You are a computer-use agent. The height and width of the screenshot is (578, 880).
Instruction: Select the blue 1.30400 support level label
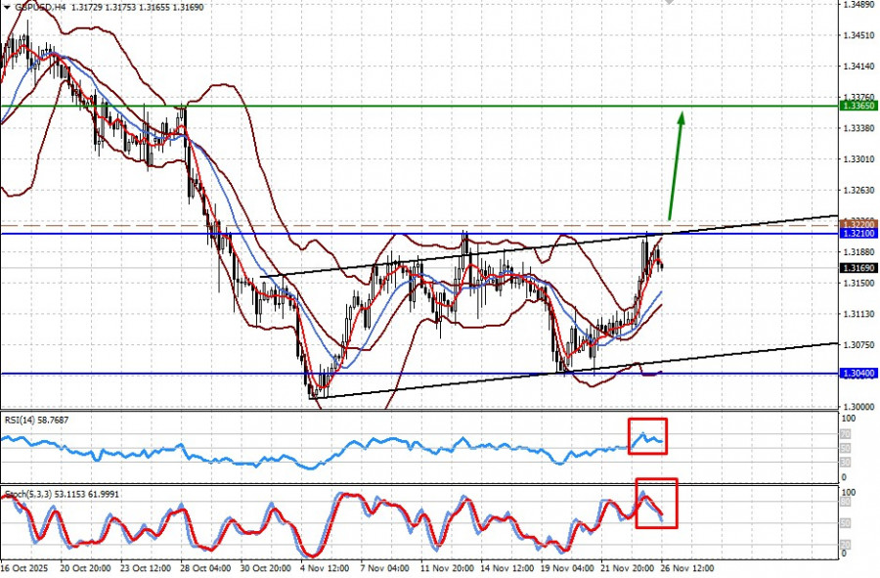tap(858, 374)
